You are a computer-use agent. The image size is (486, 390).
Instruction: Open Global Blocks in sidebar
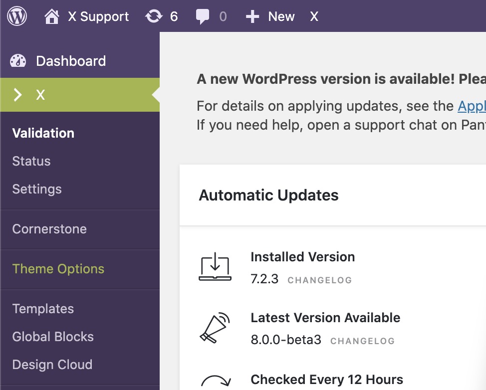pyautogui.click(x=53, y=337)
